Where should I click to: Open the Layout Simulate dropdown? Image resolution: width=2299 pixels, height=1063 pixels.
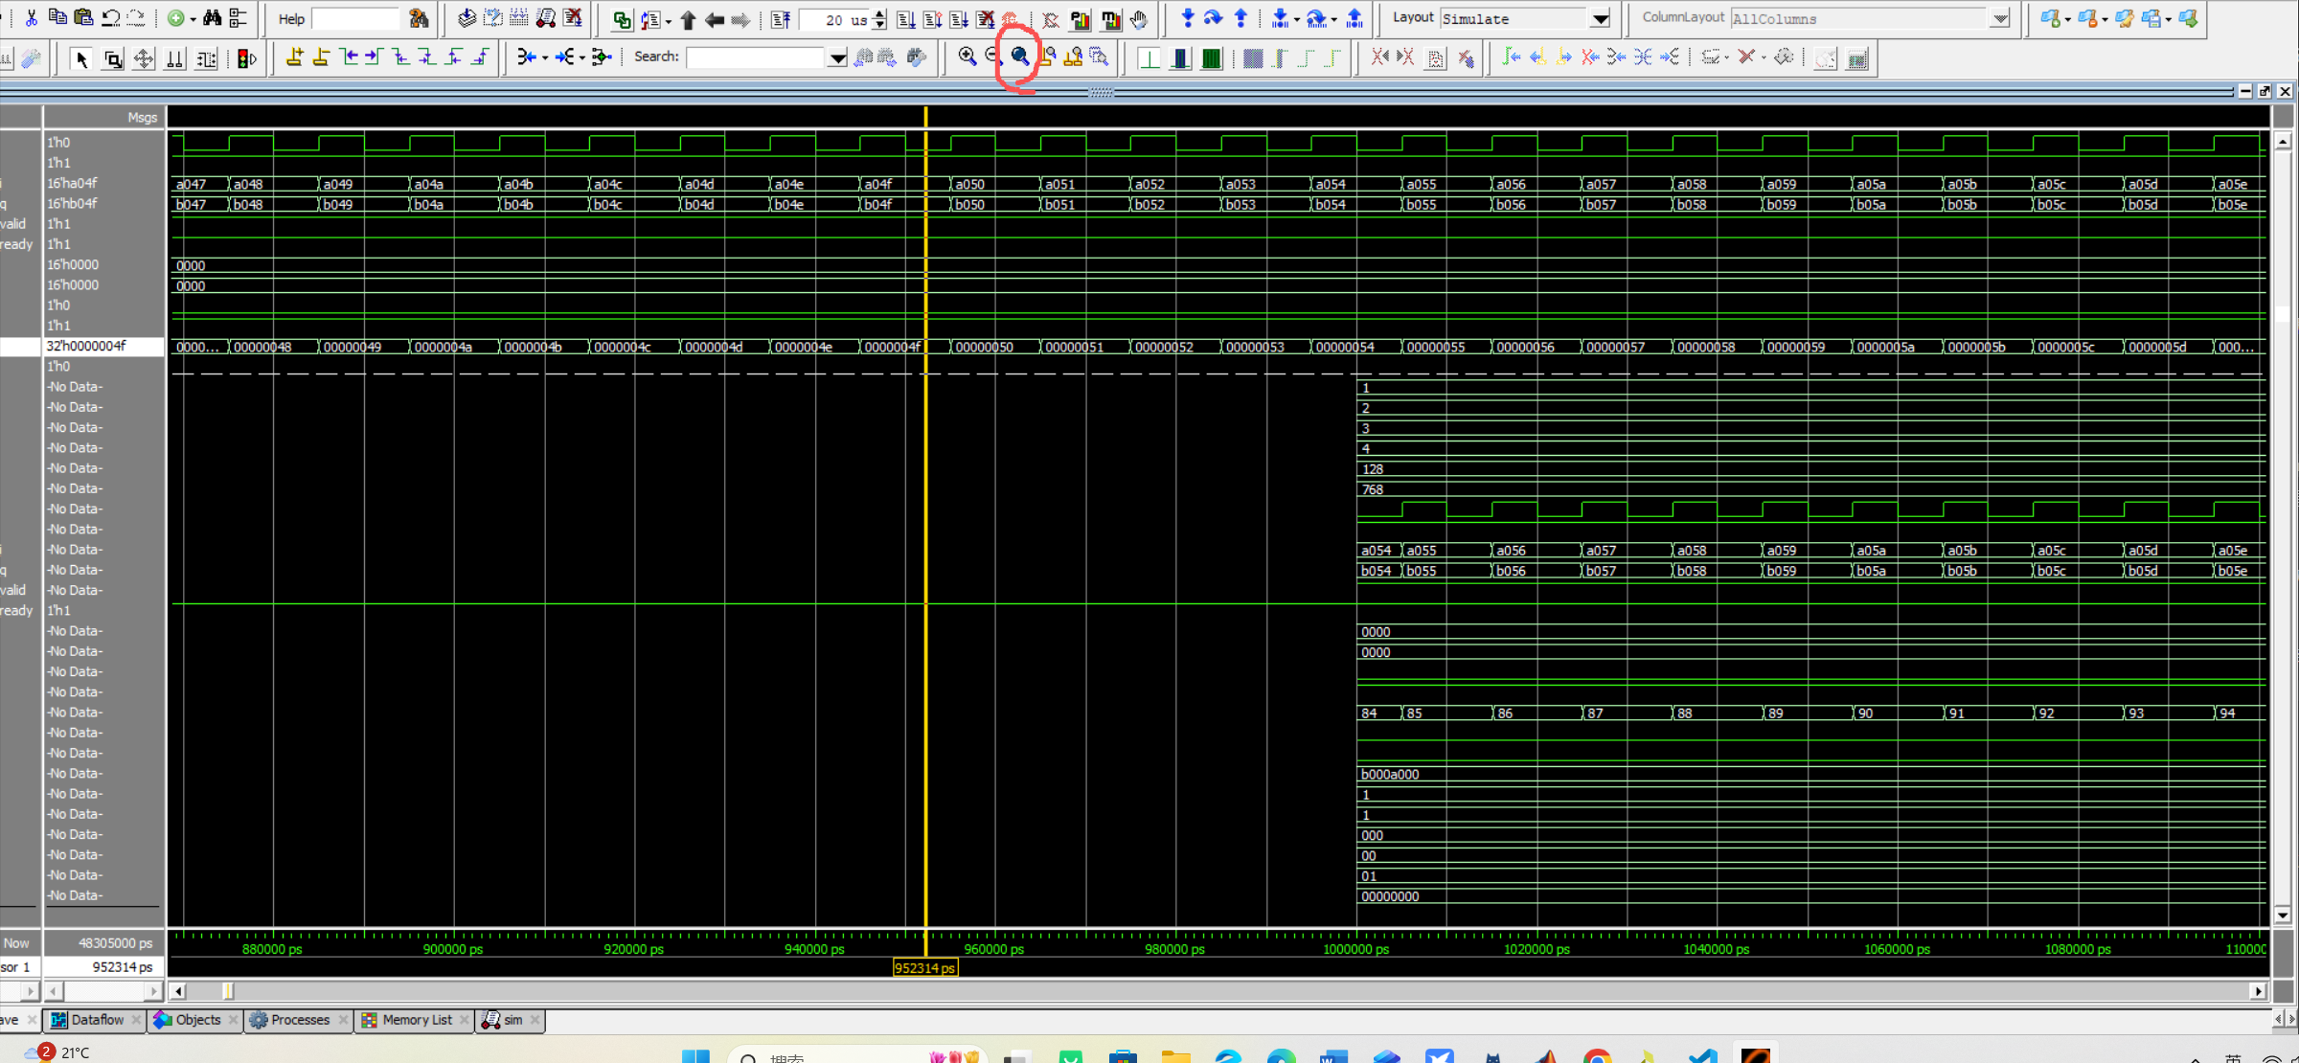(x=1600, y=19)
